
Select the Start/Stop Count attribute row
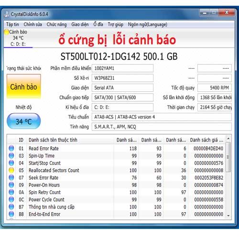point(116,163)
